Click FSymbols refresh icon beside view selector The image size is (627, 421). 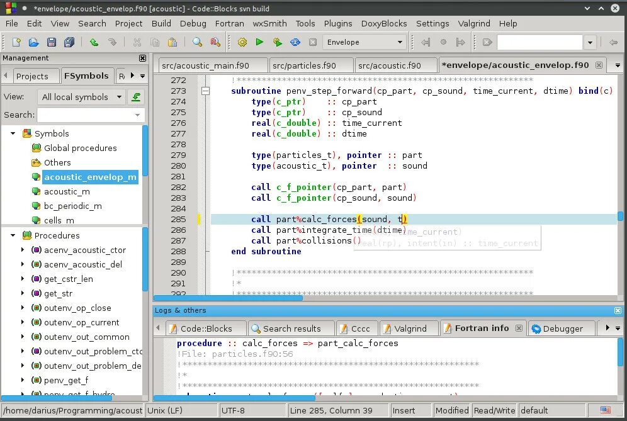(x=136, y=97)
